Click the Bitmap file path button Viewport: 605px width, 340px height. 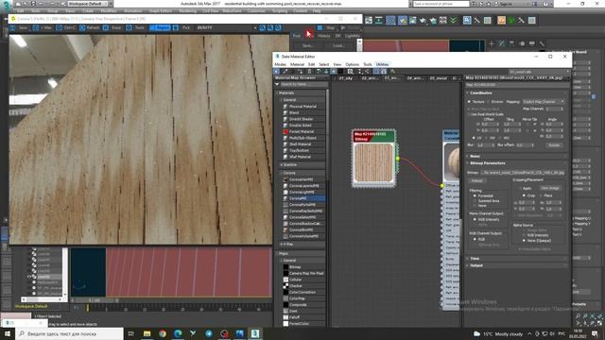(523, 173)
